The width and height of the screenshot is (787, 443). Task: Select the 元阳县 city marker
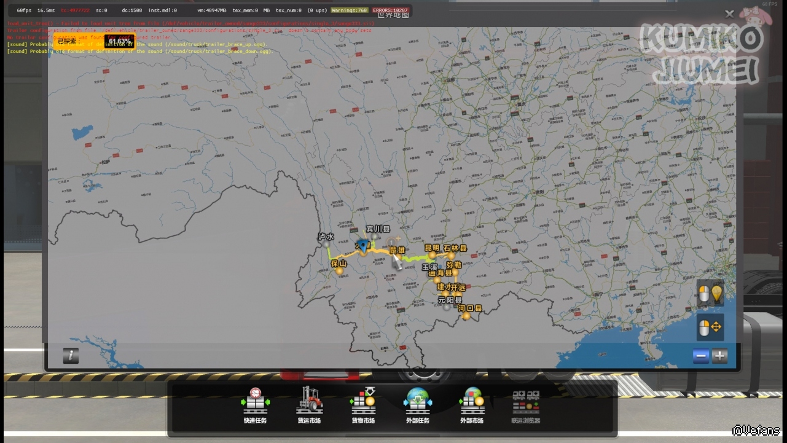[447, 307]
